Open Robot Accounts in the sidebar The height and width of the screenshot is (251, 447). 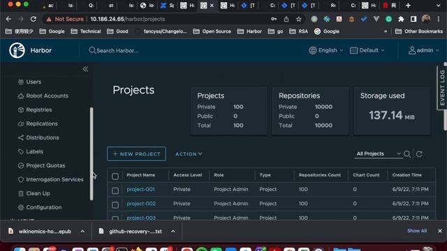click(47, 96)
